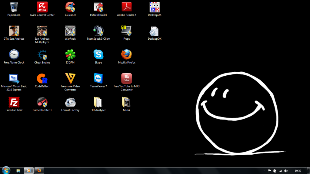Select the Musik folder on desktop

pos(126,102)
